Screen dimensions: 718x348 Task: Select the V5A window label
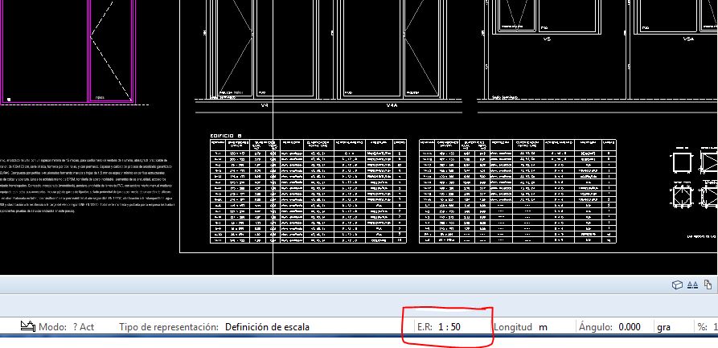(689, 39)
